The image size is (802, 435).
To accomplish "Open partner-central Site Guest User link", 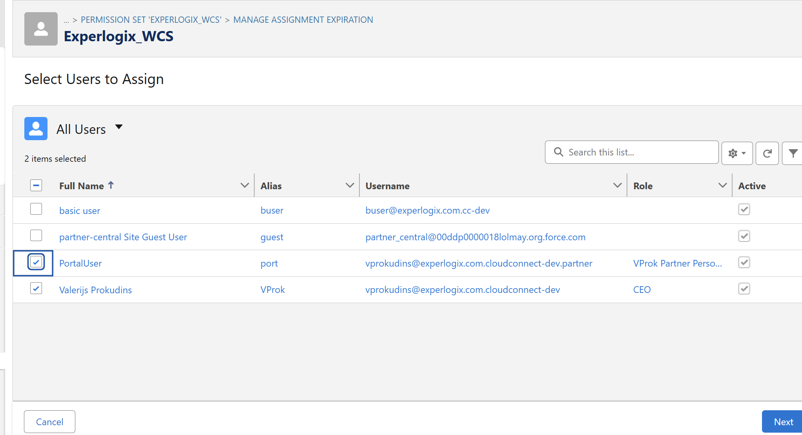I will 123,237.
